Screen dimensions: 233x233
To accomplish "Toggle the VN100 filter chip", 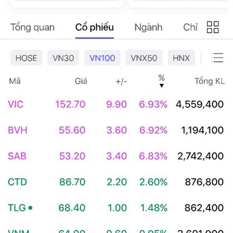I will tap(102, 58).
